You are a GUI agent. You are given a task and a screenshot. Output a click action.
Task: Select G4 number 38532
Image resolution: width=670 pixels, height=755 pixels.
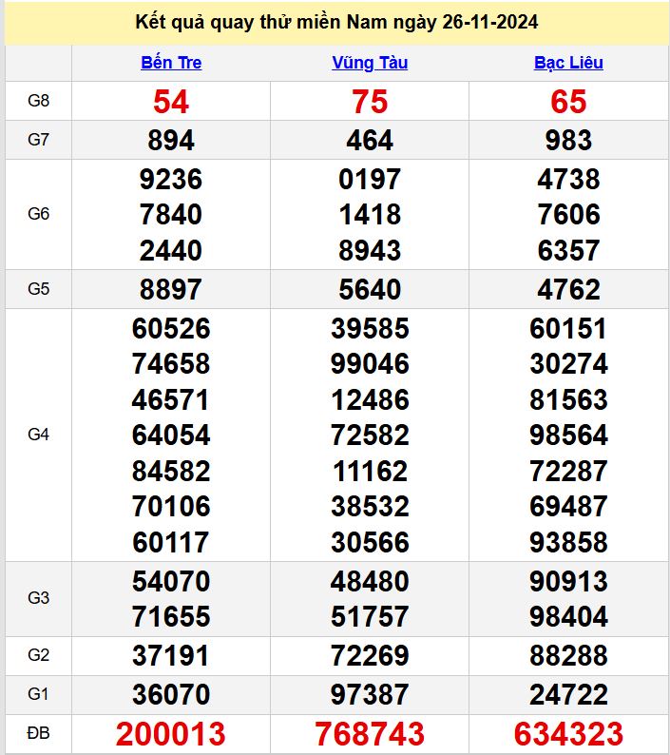point(370,506)
